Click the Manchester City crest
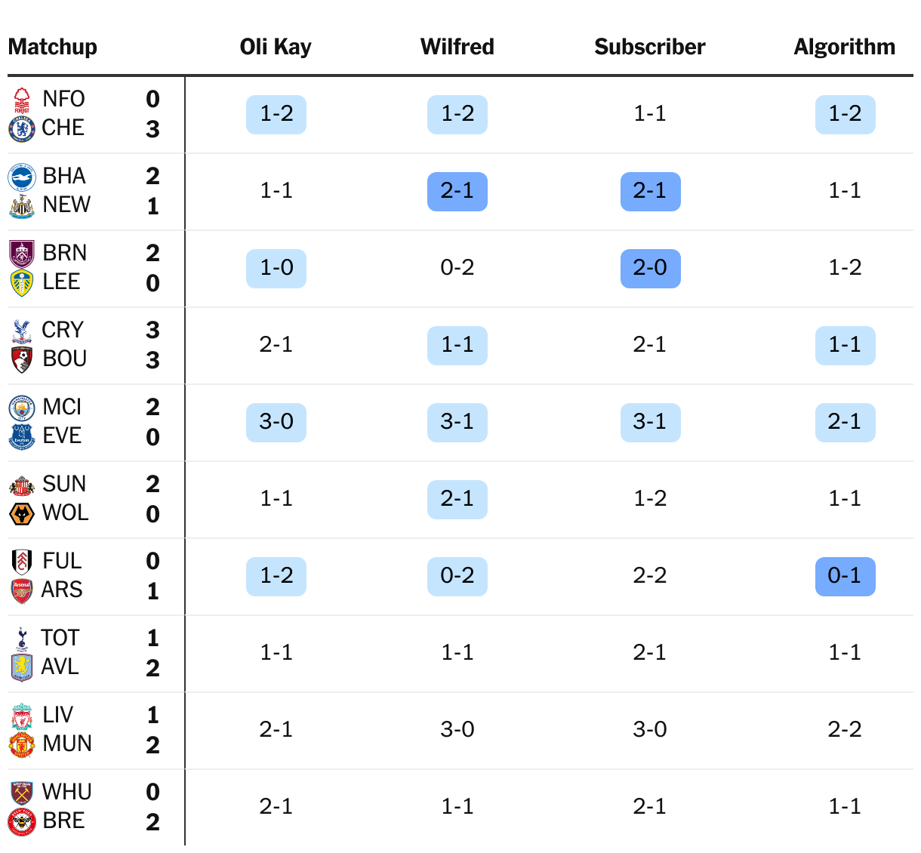This screenshot has width=921, height=853. click(22, 408)
